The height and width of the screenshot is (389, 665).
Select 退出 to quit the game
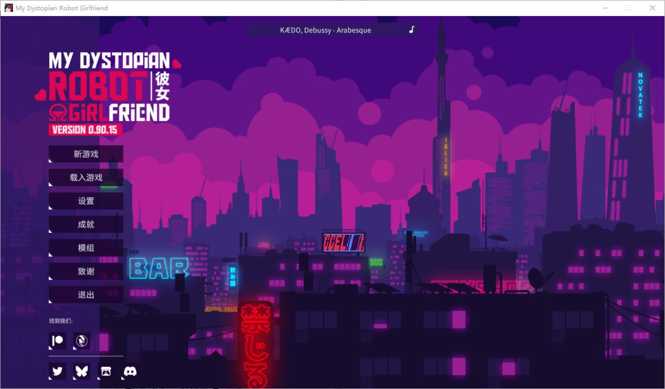coord(85,294)
